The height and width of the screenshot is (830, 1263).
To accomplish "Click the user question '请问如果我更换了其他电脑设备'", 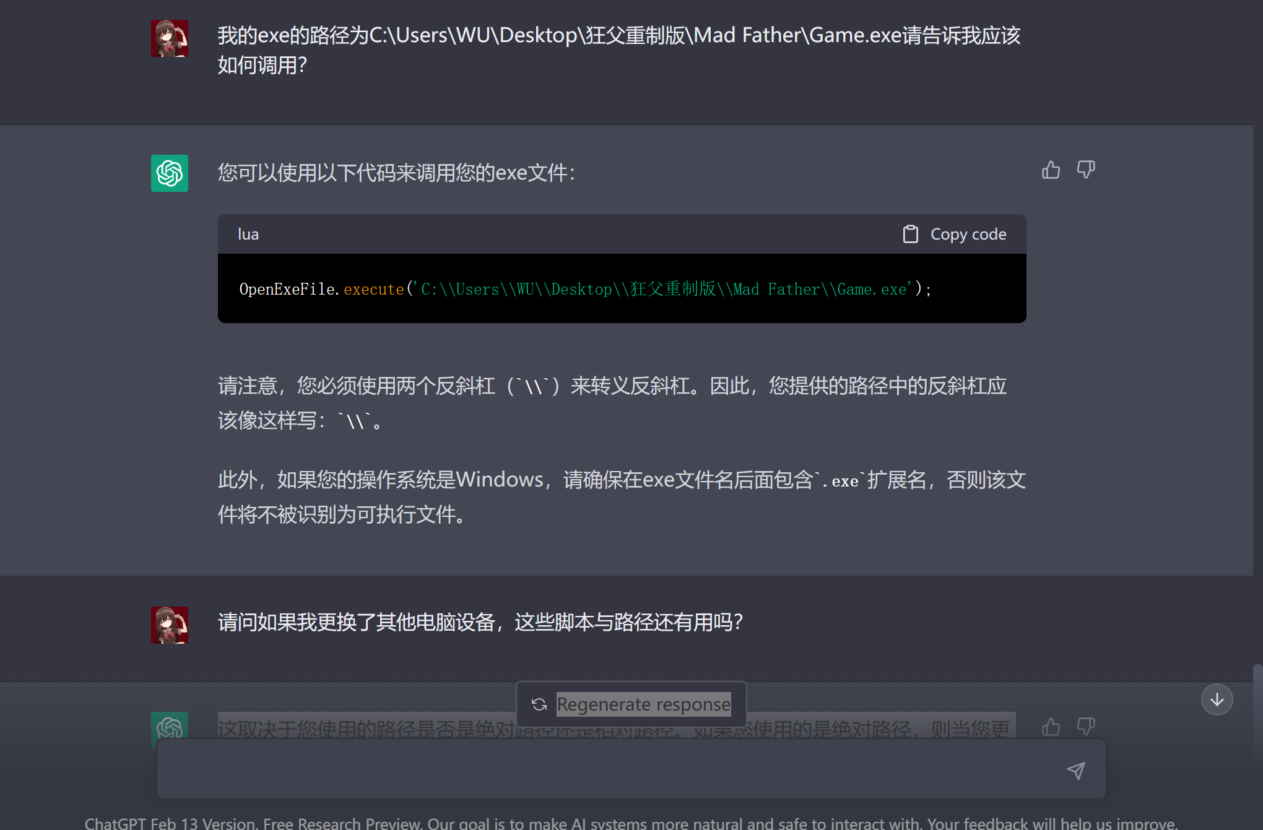I will [480, 622].
